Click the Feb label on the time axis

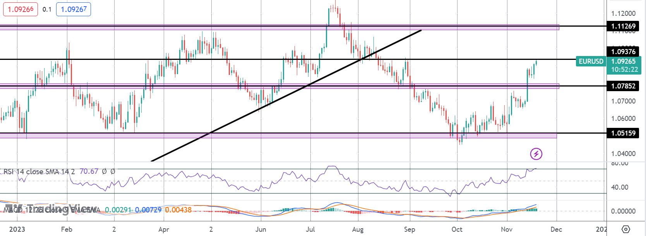(67, 229)
